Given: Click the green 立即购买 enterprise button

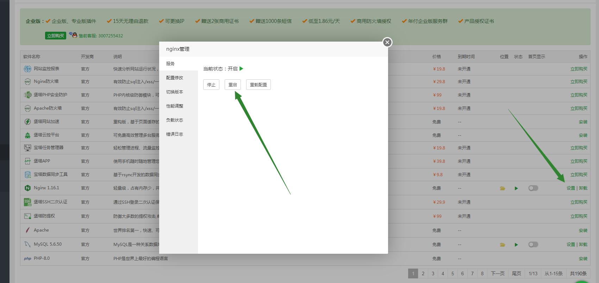Looking at the screenshot, I should 56,36.
